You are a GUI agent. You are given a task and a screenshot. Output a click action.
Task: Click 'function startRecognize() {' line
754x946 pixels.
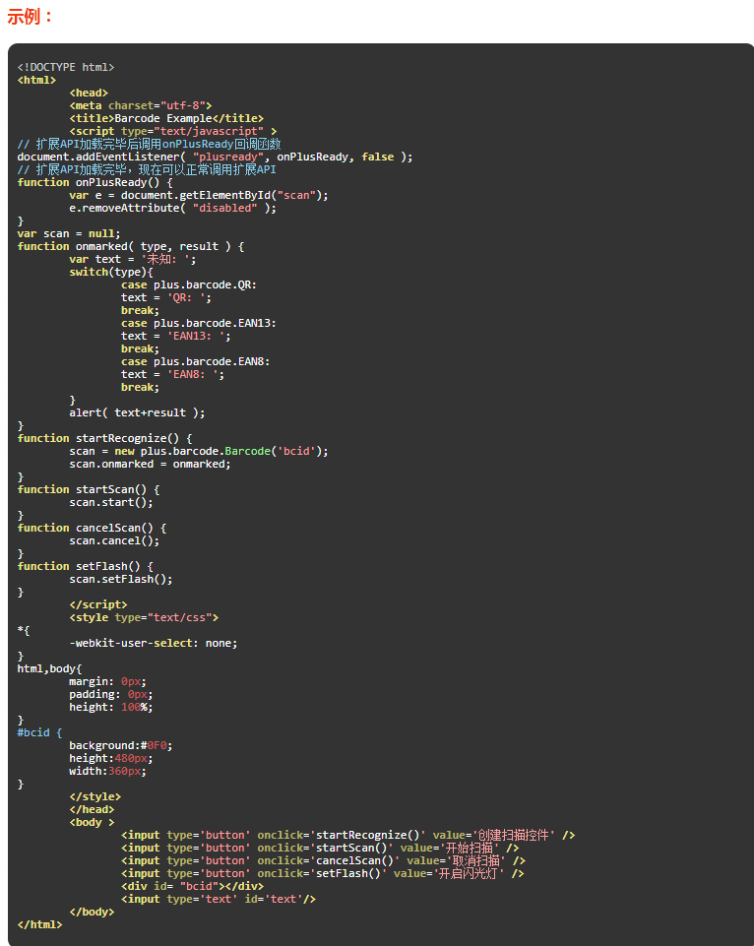click(x=105, y=439)
